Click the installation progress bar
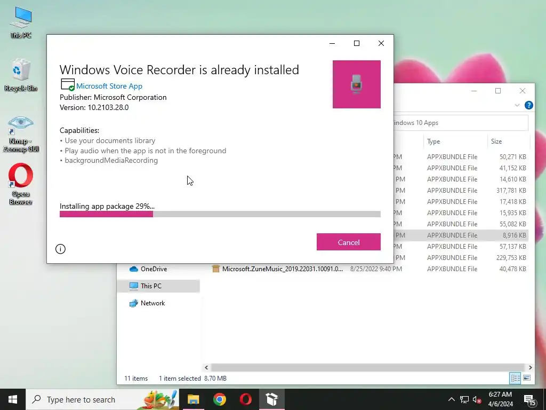The height and width of the screenshot is (410, 546). tap(220, 214)
